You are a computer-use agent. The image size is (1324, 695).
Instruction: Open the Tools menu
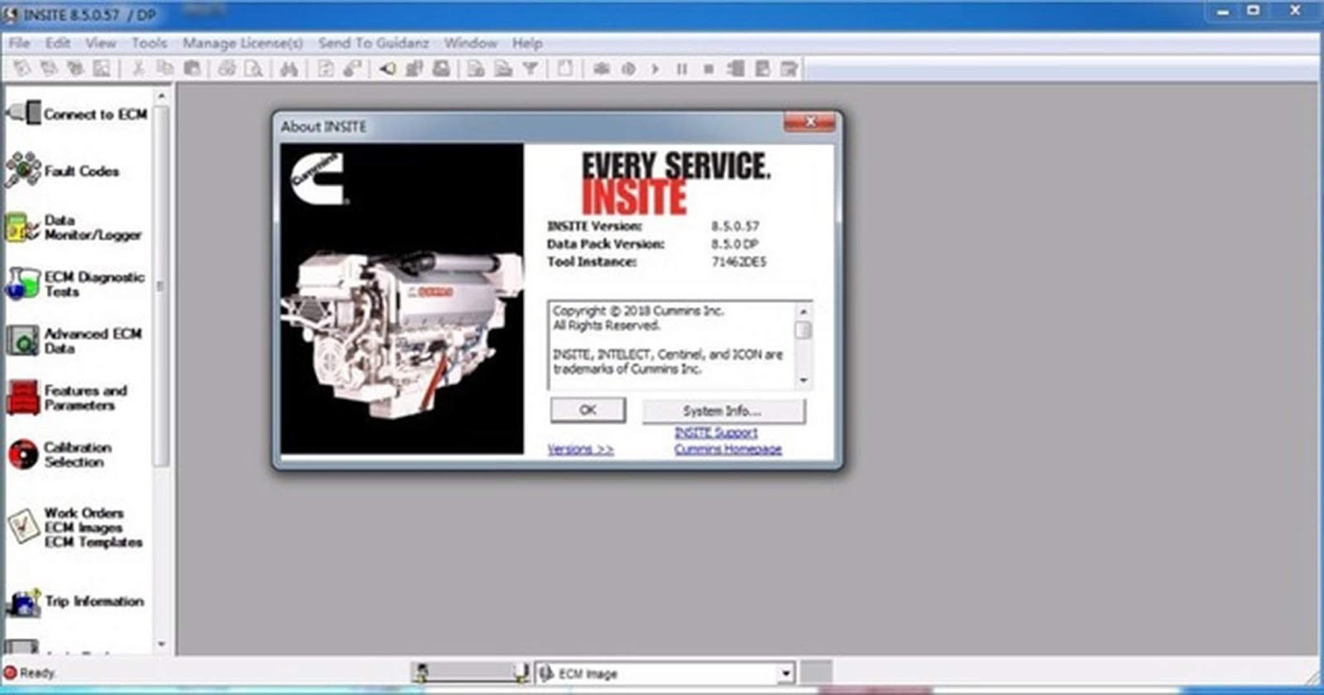(149, 43)
